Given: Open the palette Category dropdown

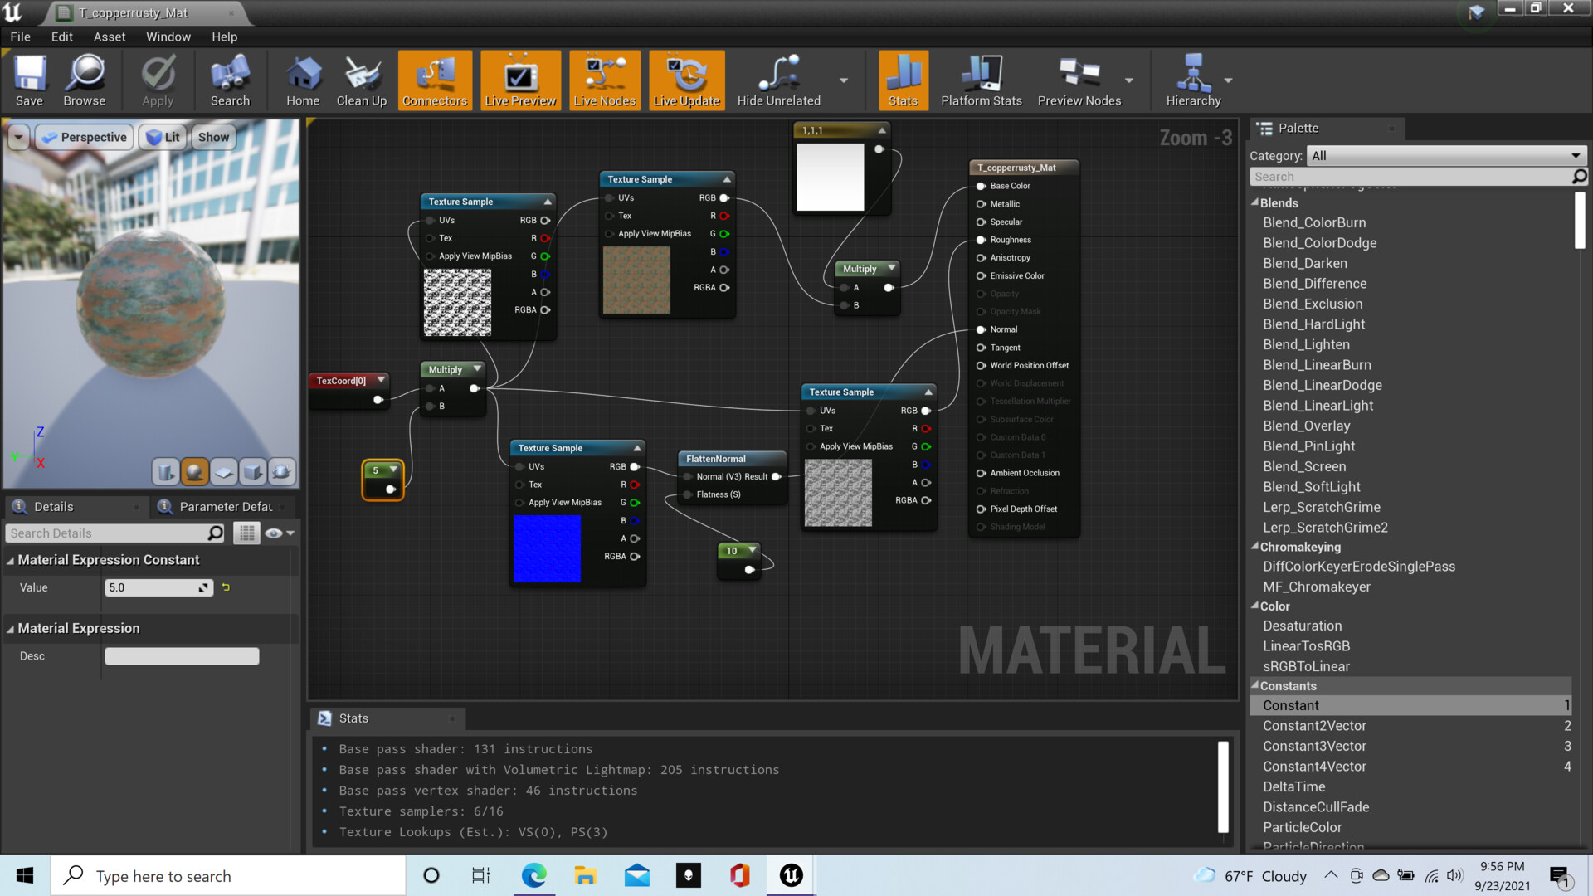Looking at the screenshot, I should 1445,156.
